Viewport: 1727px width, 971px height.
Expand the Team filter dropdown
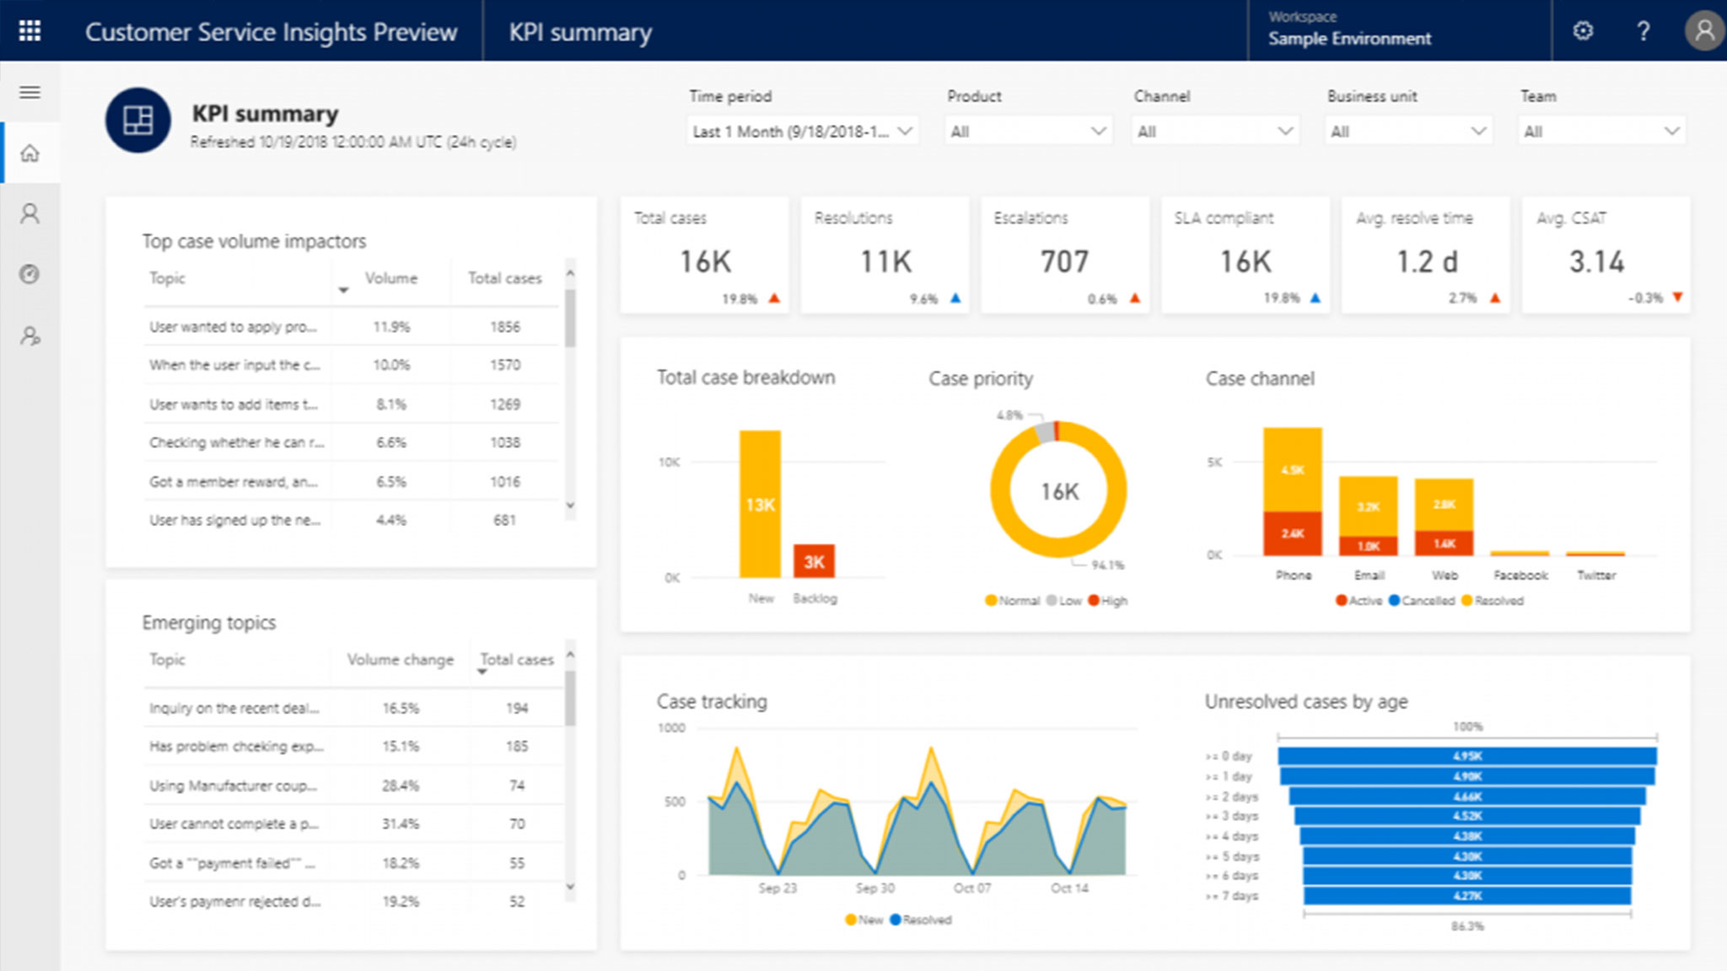(x=1601, y=131)
